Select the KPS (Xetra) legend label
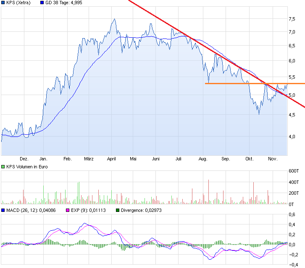The height and width of the screenshot is (268, 305). (x=18, y=3)
